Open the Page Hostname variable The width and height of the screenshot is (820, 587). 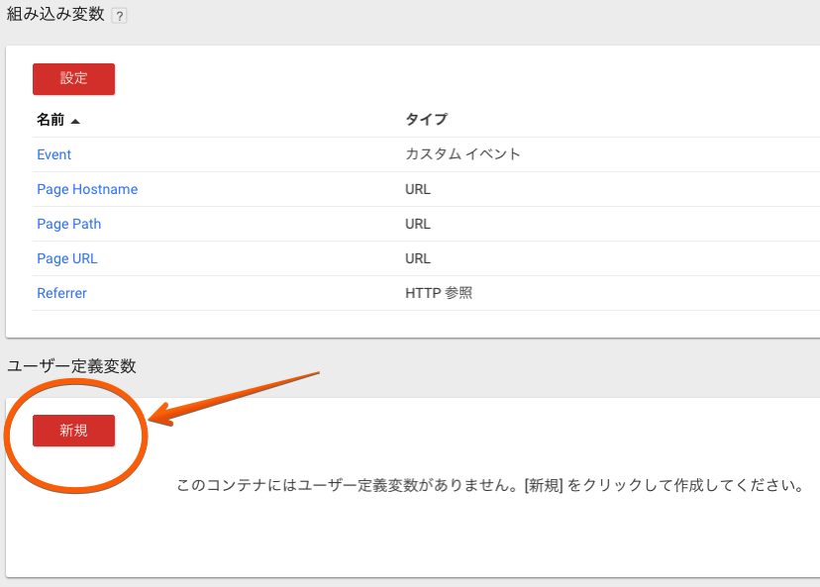[87, 189]
